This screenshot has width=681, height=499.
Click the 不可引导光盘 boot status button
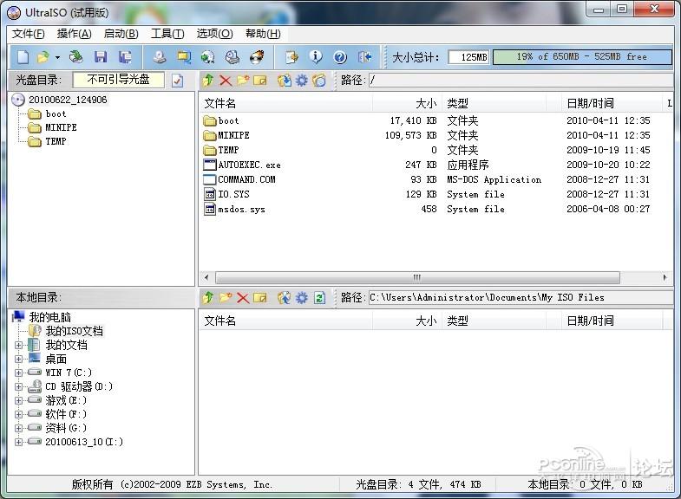coord(119,80)
